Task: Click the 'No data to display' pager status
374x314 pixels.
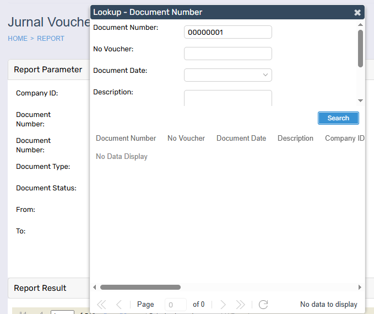Action: point(329,304)
